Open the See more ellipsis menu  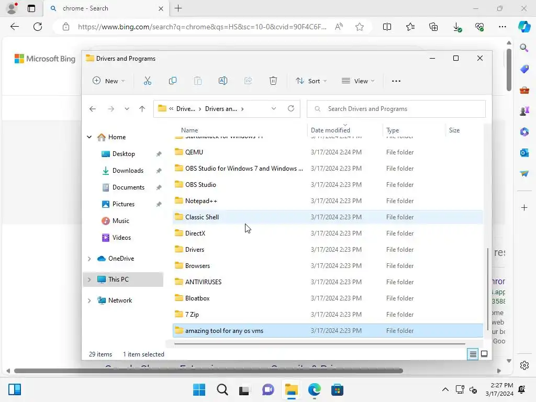coord(396,81)
